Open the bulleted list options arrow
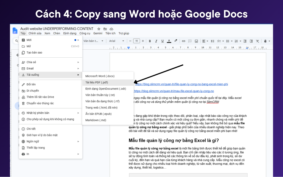 (232, 41)
